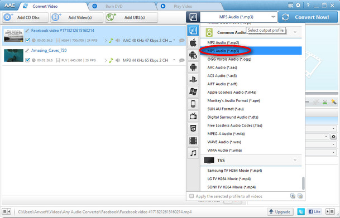Screen dimensions: 340x218
Task: Open the MP3 Audio output profile combo box
Action: pyautogui.click(x=238, y=17)
